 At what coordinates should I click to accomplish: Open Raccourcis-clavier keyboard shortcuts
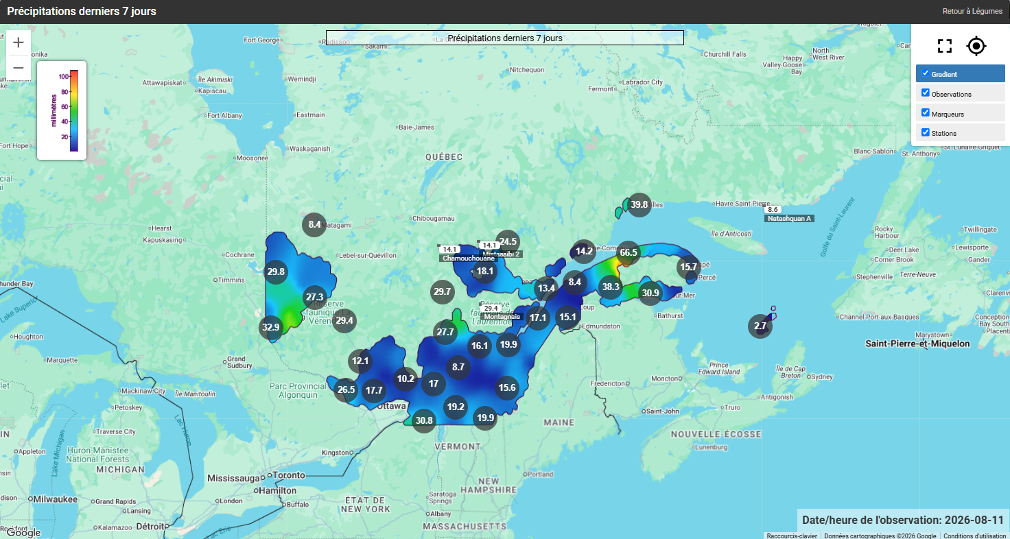click(x=792, y=536)
